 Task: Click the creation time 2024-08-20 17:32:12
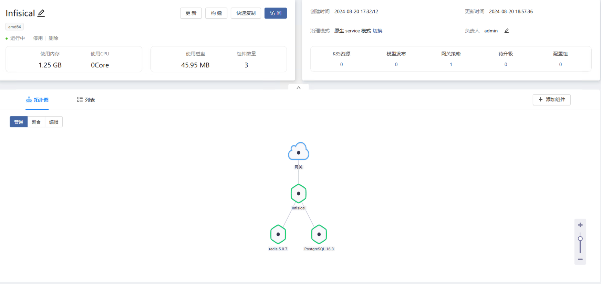[356, 11]
